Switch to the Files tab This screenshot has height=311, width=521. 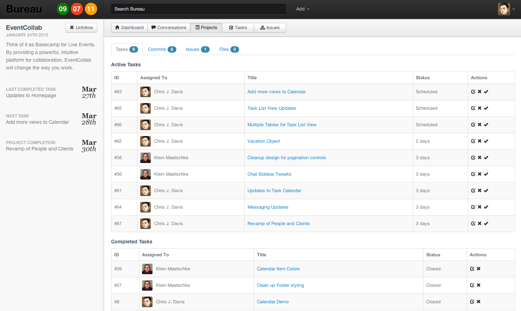[x=229, y=49]
